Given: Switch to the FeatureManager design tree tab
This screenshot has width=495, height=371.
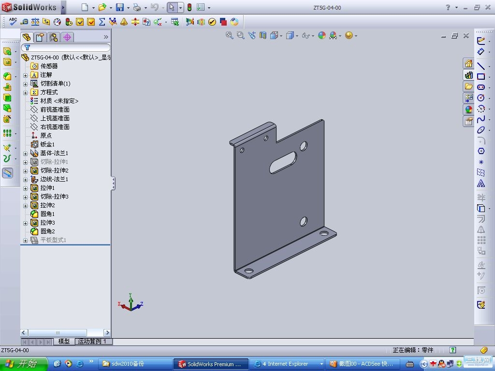Looking at the screenshot, I should [27, 37].
